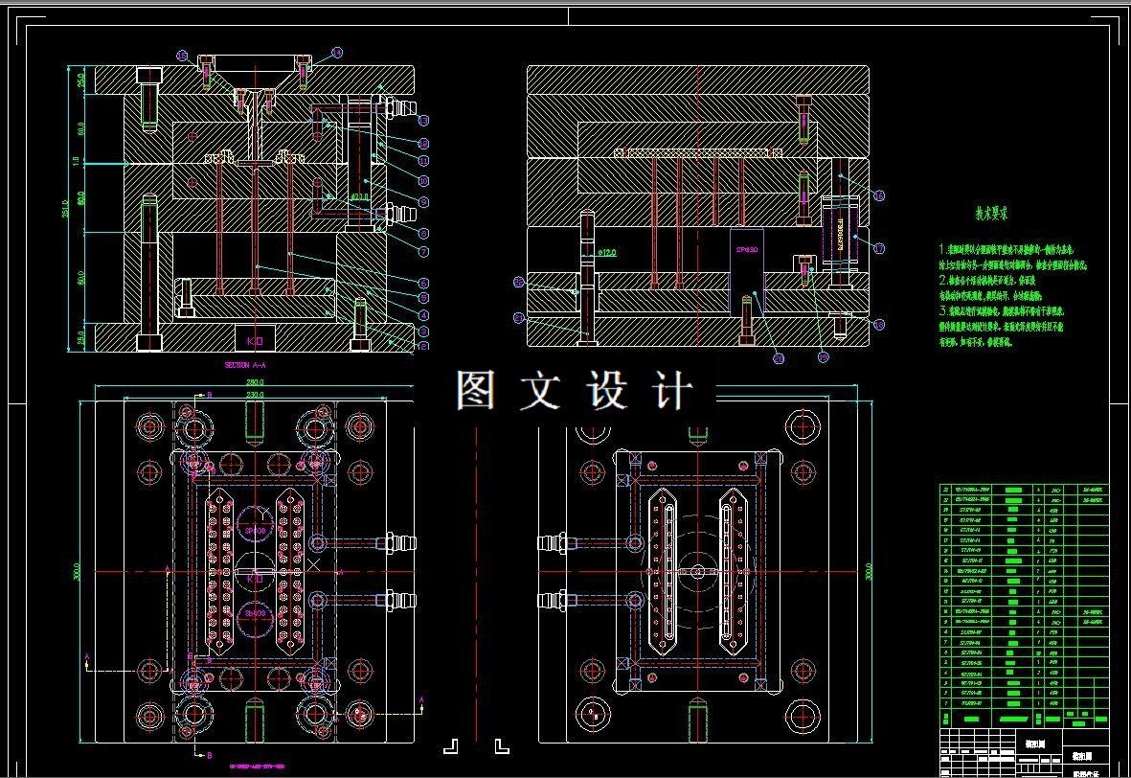Click the SP@30 label in side section

click(x=747, y=250)
